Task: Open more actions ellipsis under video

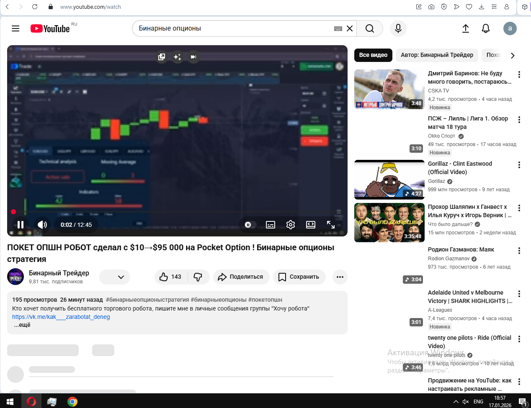Action: 340,277
